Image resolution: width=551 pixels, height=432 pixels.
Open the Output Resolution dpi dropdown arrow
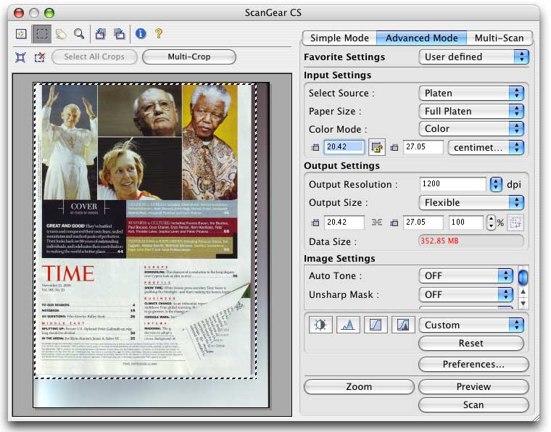click(496, 184)
